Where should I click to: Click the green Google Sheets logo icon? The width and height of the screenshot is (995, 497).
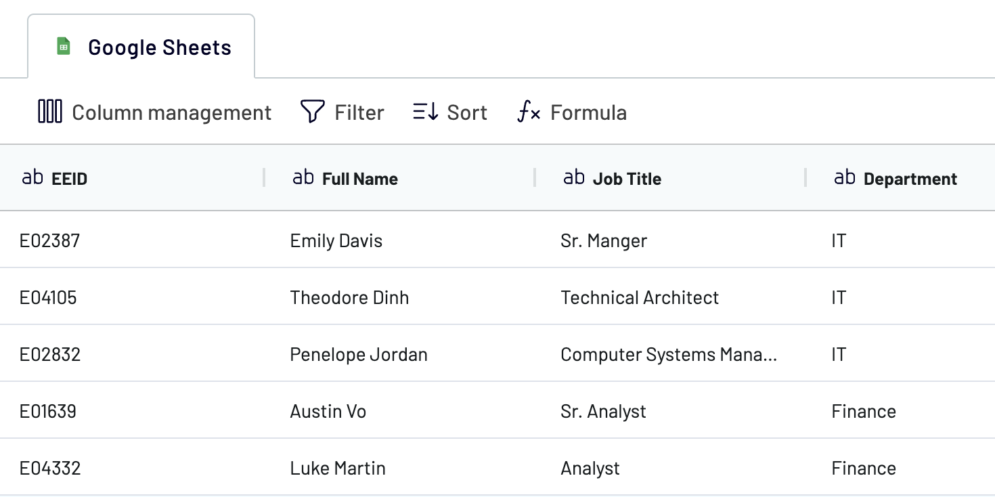[x=63, y=47]
